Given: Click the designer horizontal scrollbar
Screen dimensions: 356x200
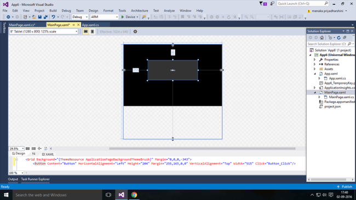Looking at the screenshot, I should 202,148.
